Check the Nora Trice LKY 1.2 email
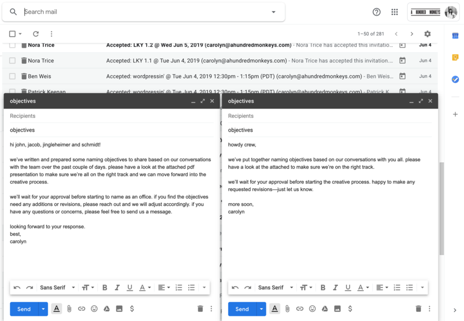 point(12,45)
